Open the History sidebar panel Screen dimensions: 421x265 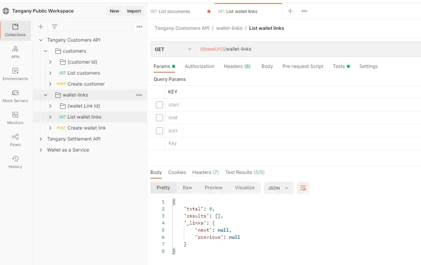click(x=15, y=162)
